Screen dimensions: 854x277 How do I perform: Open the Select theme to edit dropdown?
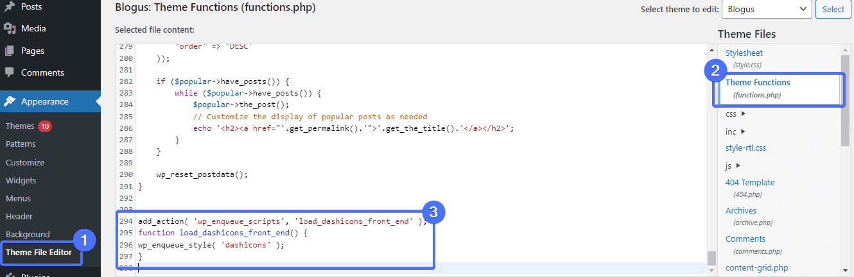tap(767, 9)
